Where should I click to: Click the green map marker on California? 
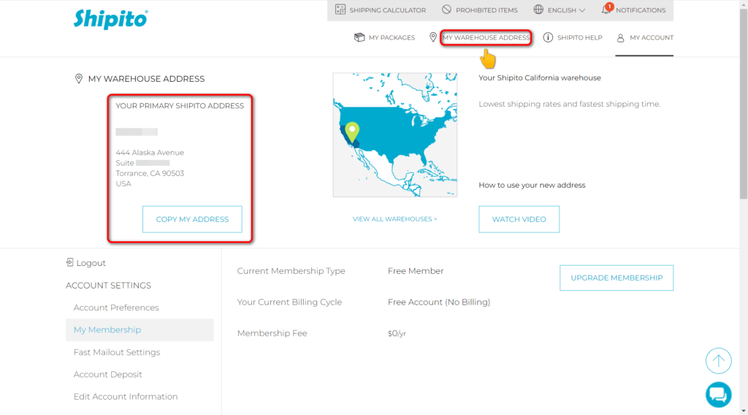click(352, 132)
